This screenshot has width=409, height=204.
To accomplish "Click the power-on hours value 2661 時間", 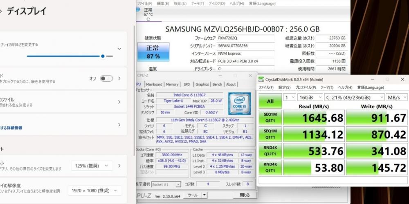I will click(331, 69).
